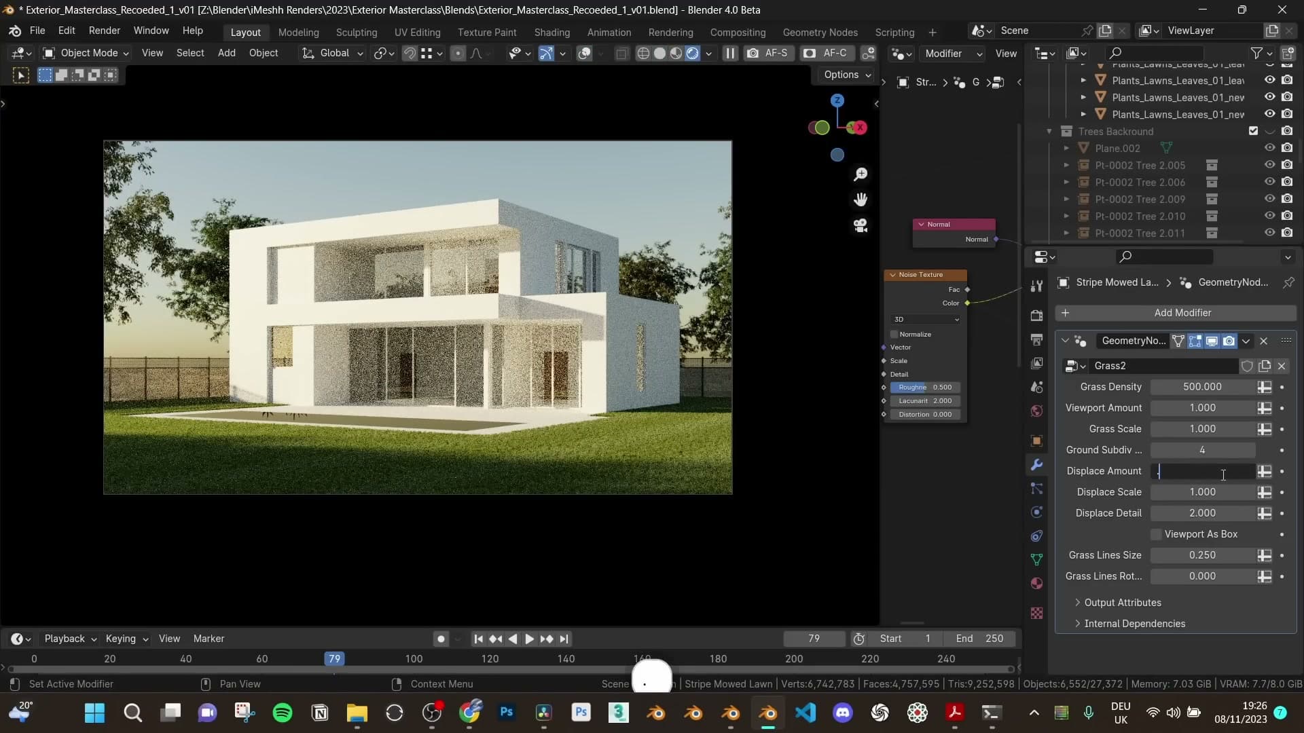Viewport: 1304px width, 733px height.
Task: Open the viewport Add menu
Action: pos(227,53)
